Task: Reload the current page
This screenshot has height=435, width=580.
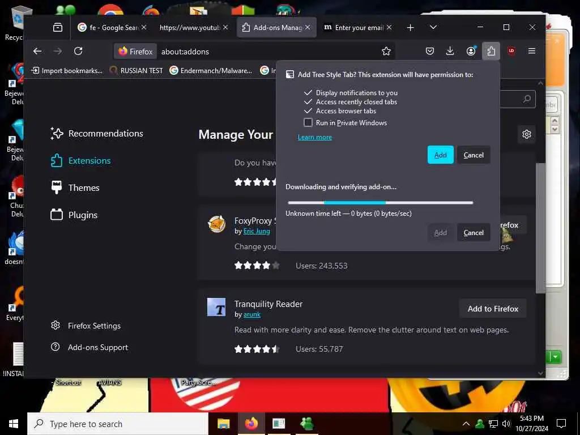Action: [78, 51]
